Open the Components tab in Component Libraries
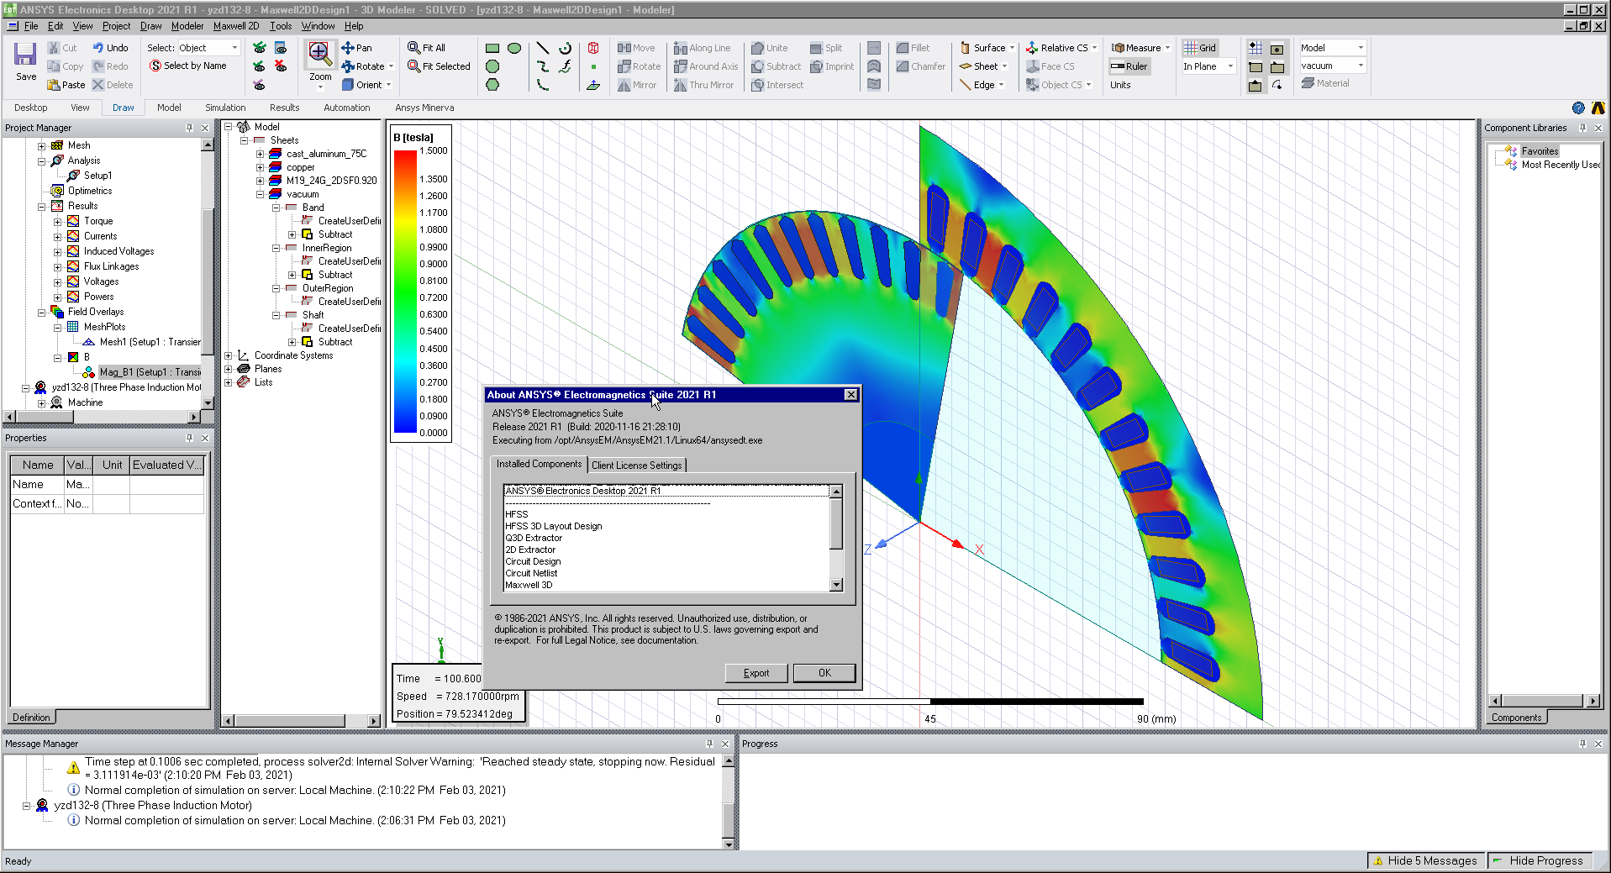The image size is (1611, 873). coord(1516,718)
